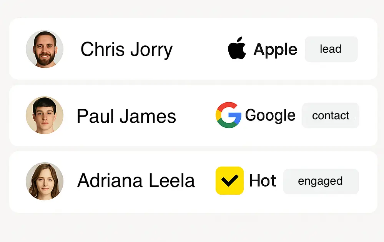
Task: Select the empty space between Paul James and Google
Action: [x=196, y=115]
